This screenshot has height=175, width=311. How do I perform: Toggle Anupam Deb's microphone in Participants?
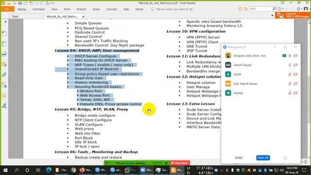pos(290,56)
